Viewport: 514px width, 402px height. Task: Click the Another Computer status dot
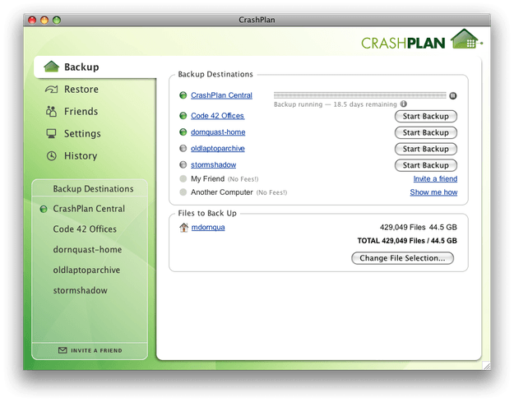click(183, 192)
